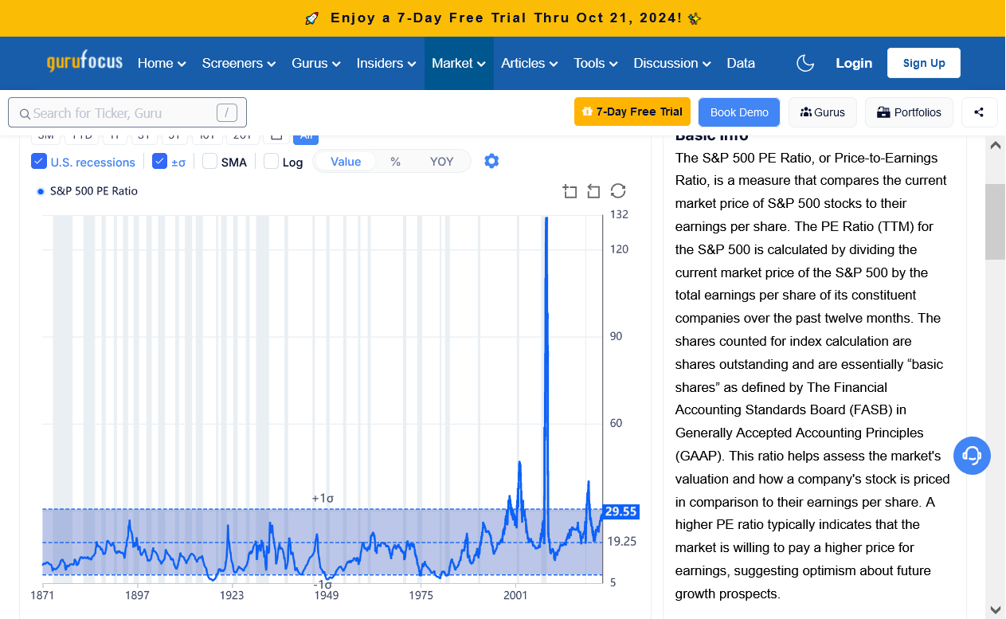1006x619 pixels.
Task: Click the 132 y-axis label
Action: tap(619, 214)
